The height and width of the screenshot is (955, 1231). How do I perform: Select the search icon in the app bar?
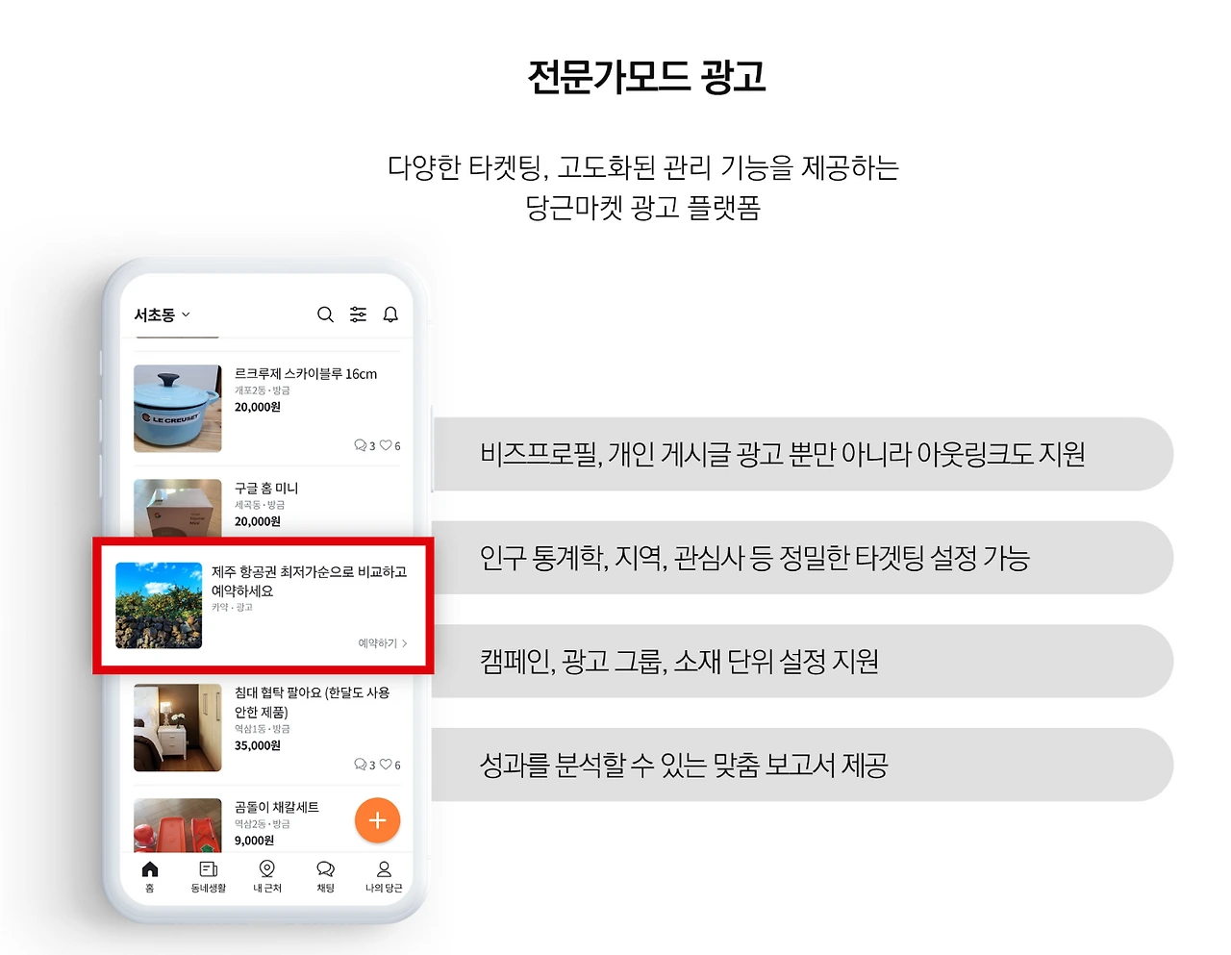(x=325, y=314)
